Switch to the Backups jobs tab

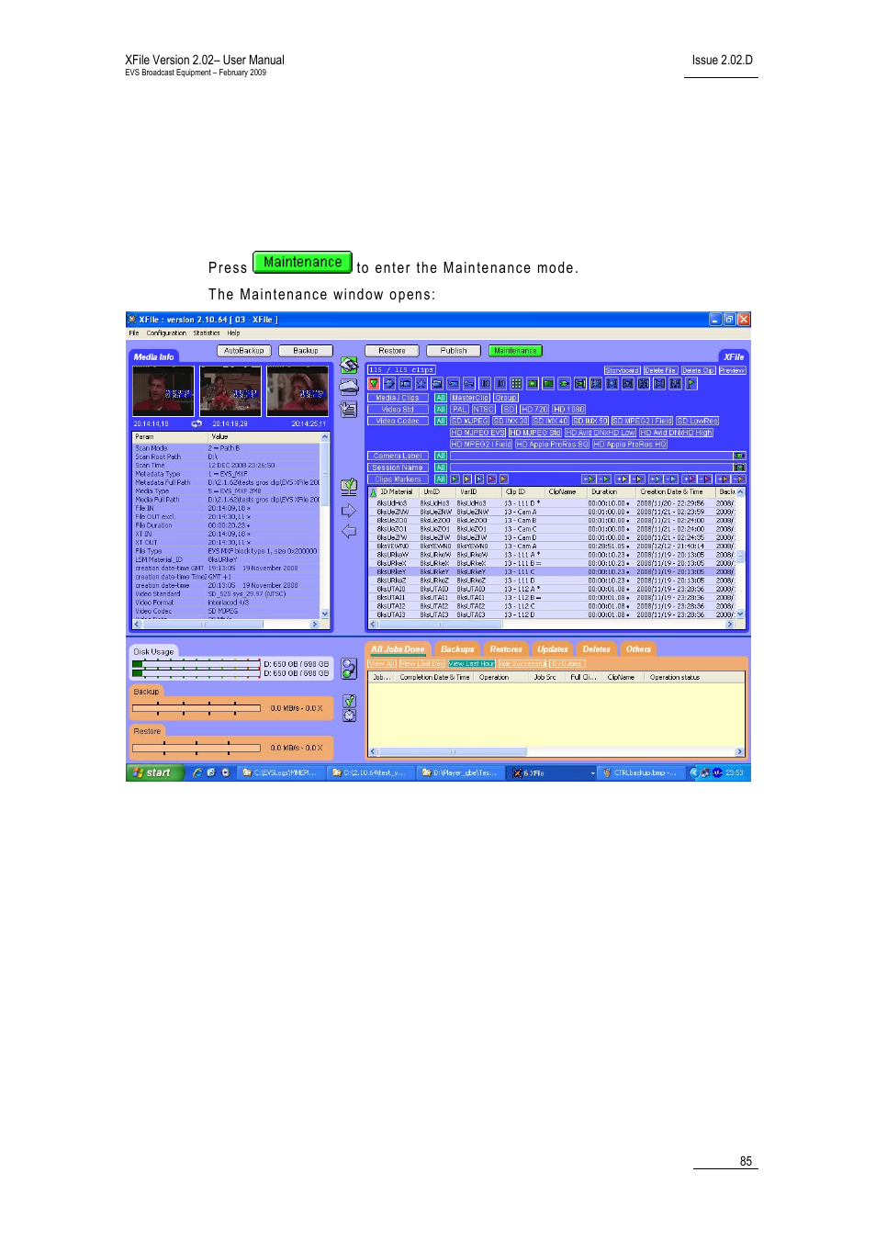click(457, 649)
